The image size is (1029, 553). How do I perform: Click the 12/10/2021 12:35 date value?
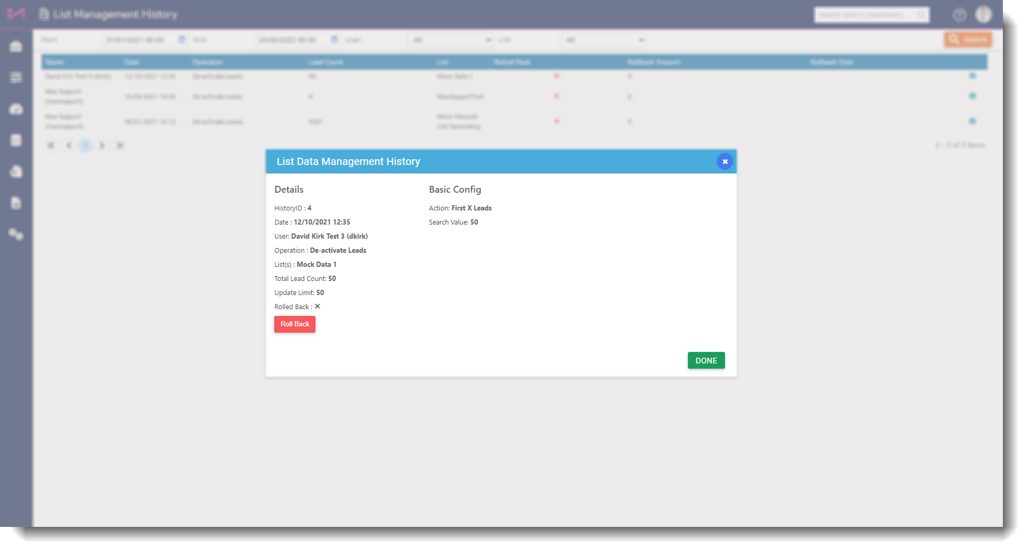(x=322, y=222)
